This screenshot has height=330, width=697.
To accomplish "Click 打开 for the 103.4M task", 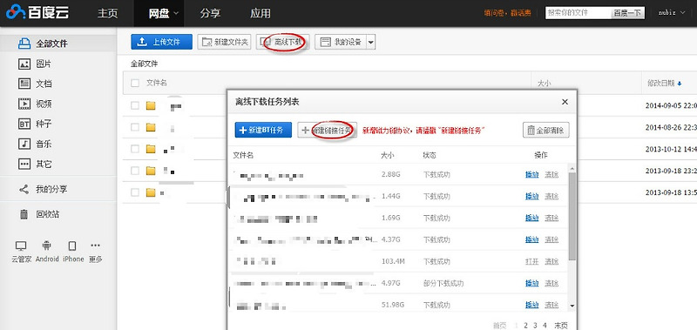I will click(531, 261).
